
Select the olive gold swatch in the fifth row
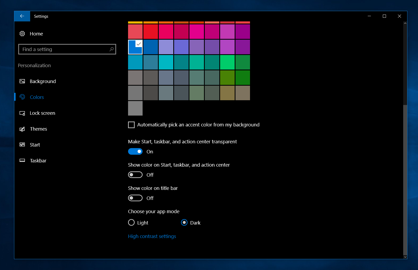pos(227,93)
